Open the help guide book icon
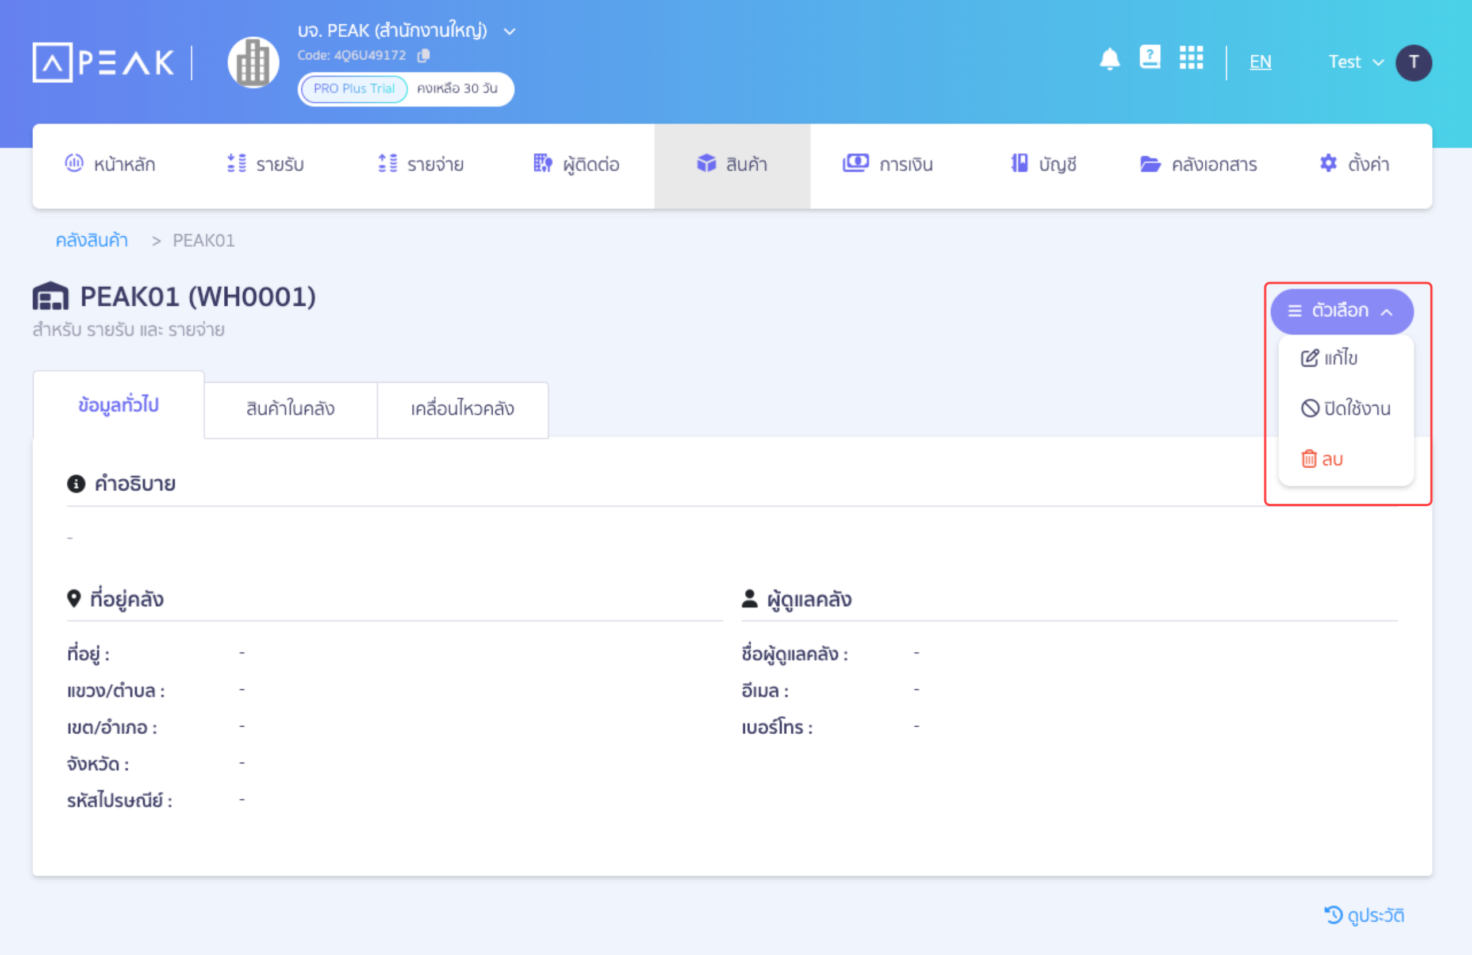 [1150, 57]
